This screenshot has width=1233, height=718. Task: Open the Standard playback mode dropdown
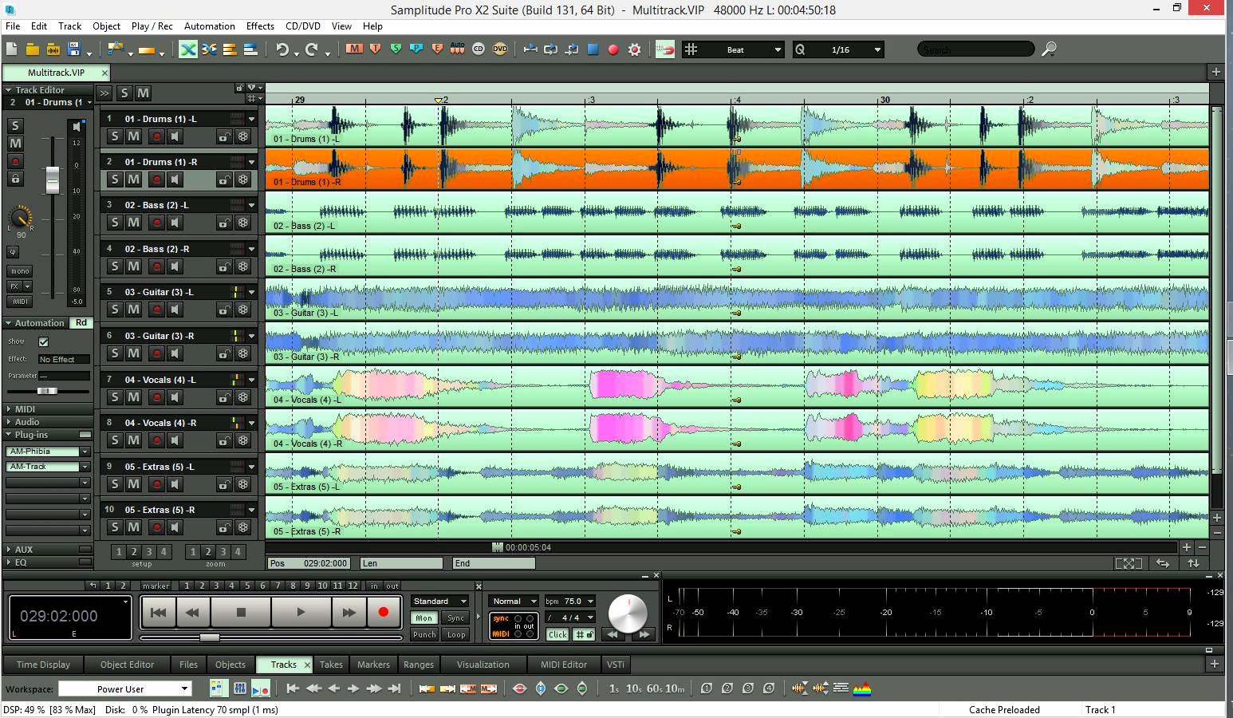click(440, 601)
